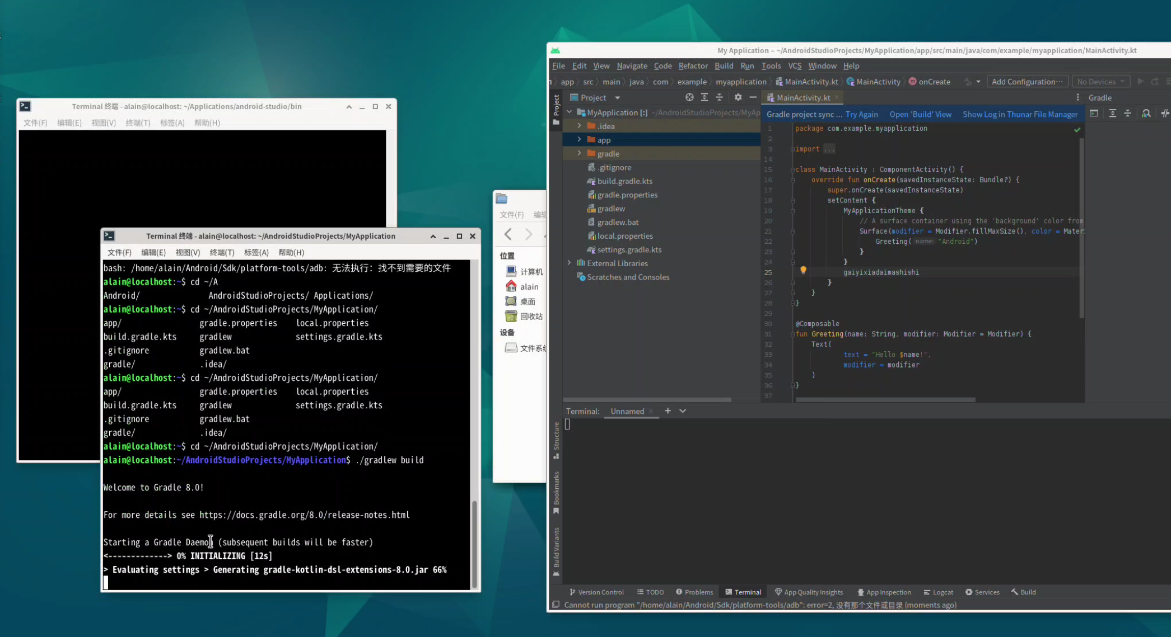Image resolution: width=1171 pixels, height=637 pixels.
Task: Close the MainActivity.kt editor tab
Action: 837,97
